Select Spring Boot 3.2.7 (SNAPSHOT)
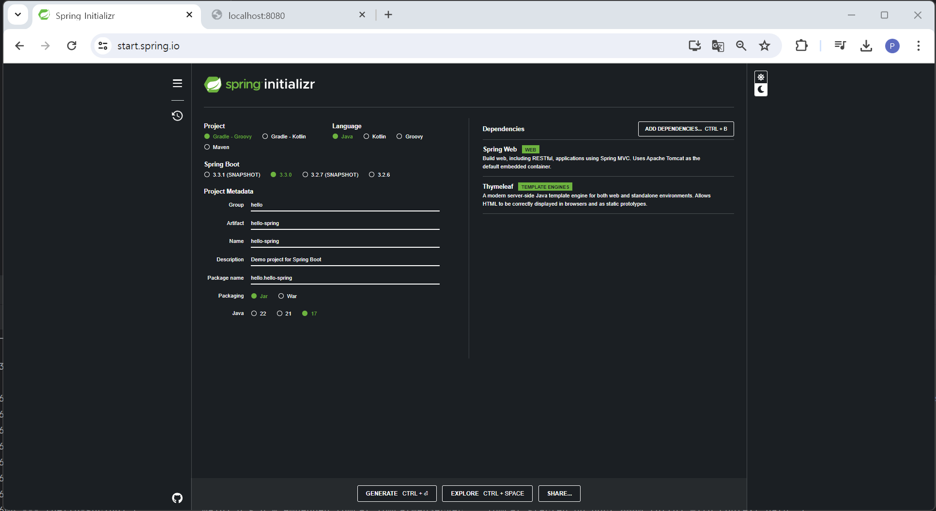This screenshot has width=936, height=511. point(331,175)
